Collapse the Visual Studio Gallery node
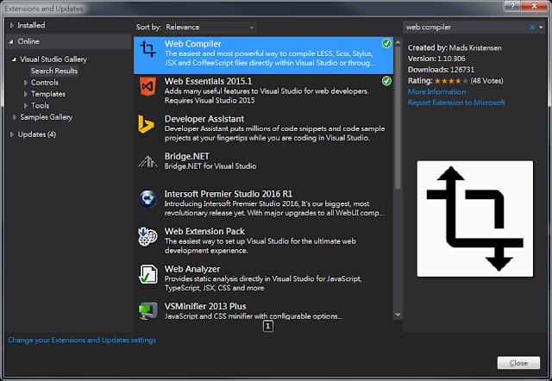The width and height of the screenshot is (552, 381). 14,59
